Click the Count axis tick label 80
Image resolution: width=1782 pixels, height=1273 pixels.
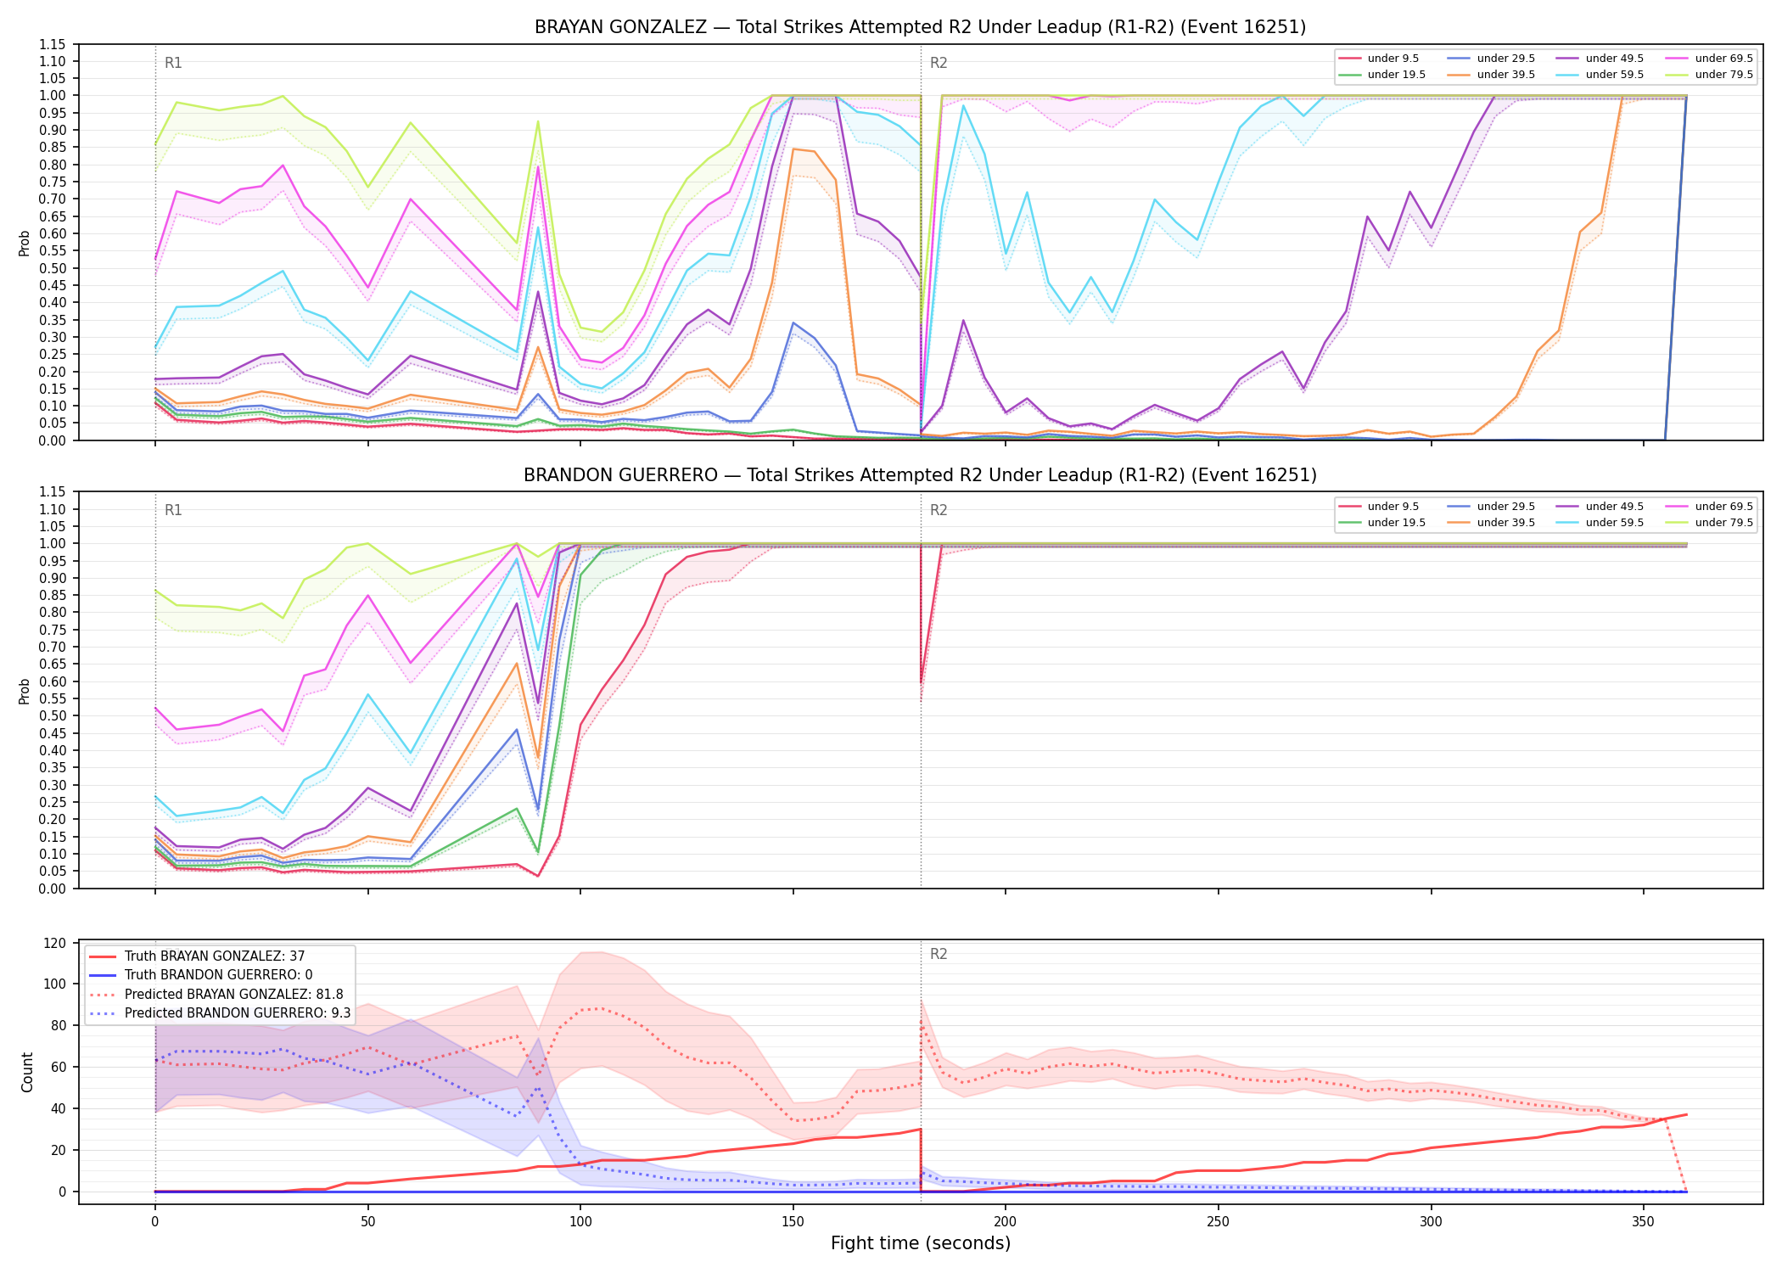pos(59,1025)
